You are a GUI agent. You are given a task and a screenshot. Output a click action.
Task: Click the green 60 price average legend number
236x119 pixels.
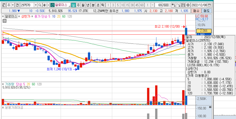64,17
